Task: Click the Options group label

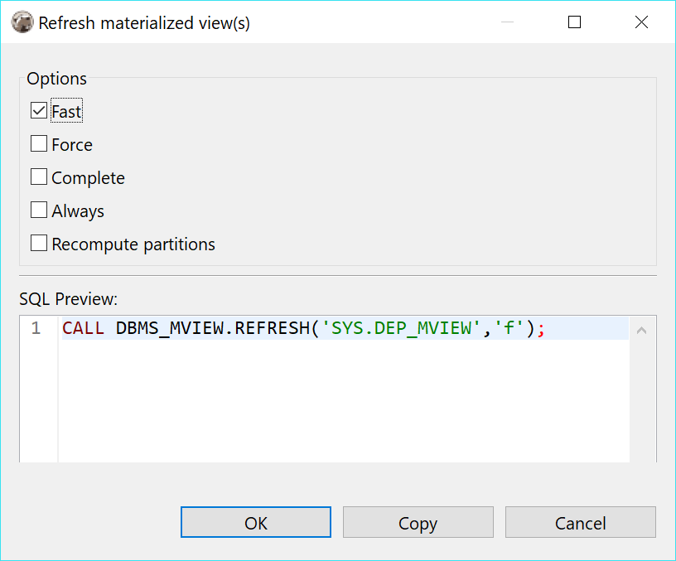Action: click(x=56, y=78)
